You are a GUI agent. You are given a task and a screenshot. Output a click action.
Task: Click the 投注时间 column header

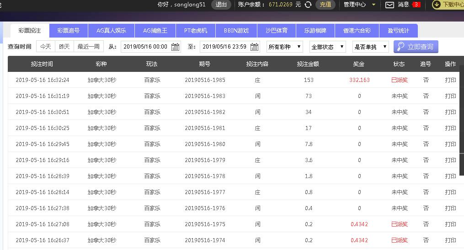(42, 64)
